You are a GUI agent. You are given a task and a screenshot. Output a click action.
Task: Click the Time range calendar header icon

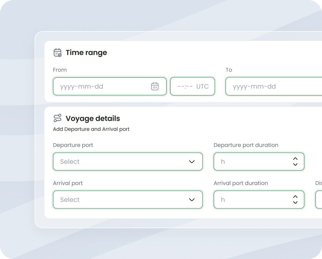(58, 53)
